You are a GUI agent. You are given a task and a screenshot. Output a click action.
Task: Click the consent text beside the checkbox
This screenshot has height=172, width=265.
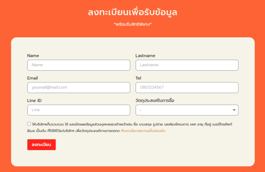(x=130, y=128)
